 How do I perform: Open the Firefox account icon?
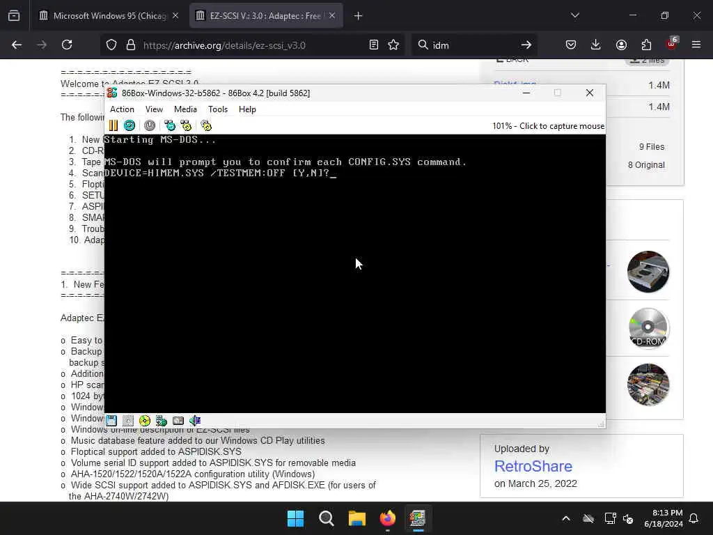click(x=621, y=45)
